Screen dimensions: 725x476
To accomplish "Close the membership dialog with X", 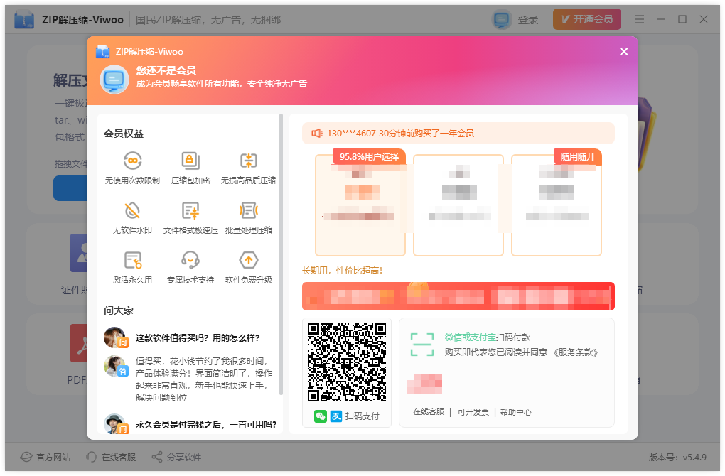I will click(624, 52).
